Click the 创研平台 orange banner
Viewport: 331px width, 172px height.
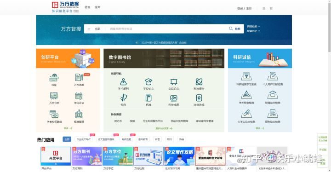[x=68, y=58]
